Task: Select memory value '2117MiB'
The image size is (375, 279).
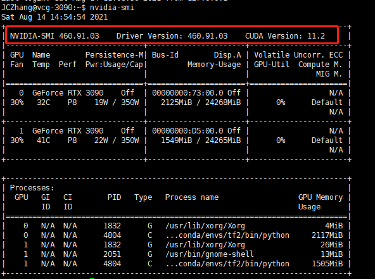Action: (327, 235)
